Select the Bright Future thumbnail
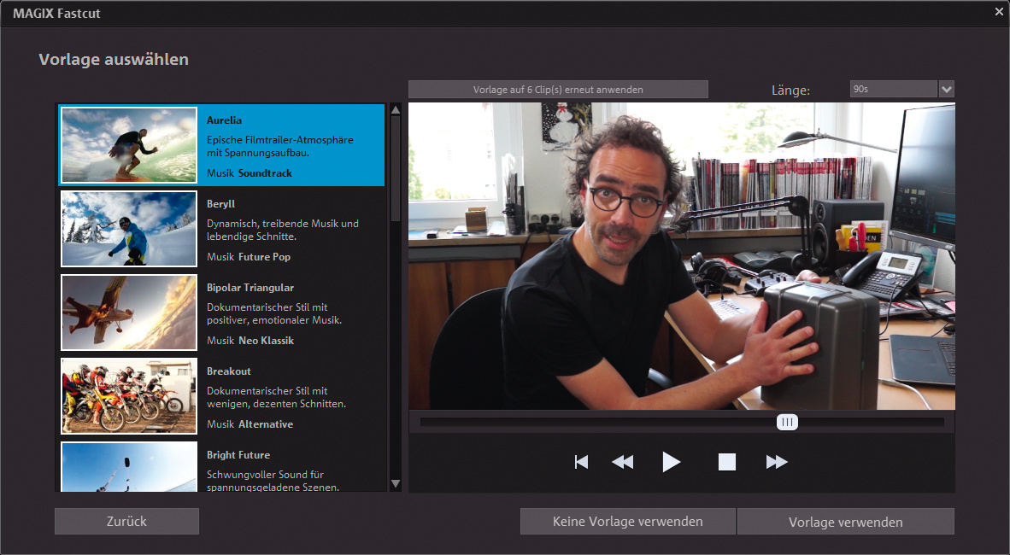 [x=129, y=467]
